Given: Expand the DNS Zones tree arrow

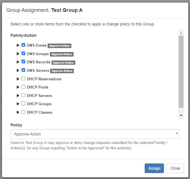Looking at the screenshot, I should pyautogui.click(x=18, y=45).
